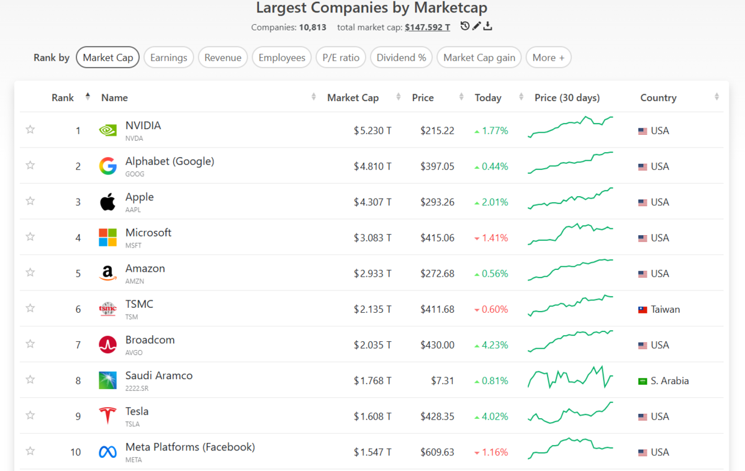Viewport: 745px width, 471px height.
Task: Click the Microsoft 30-day price chart
Action: [571, 235]
